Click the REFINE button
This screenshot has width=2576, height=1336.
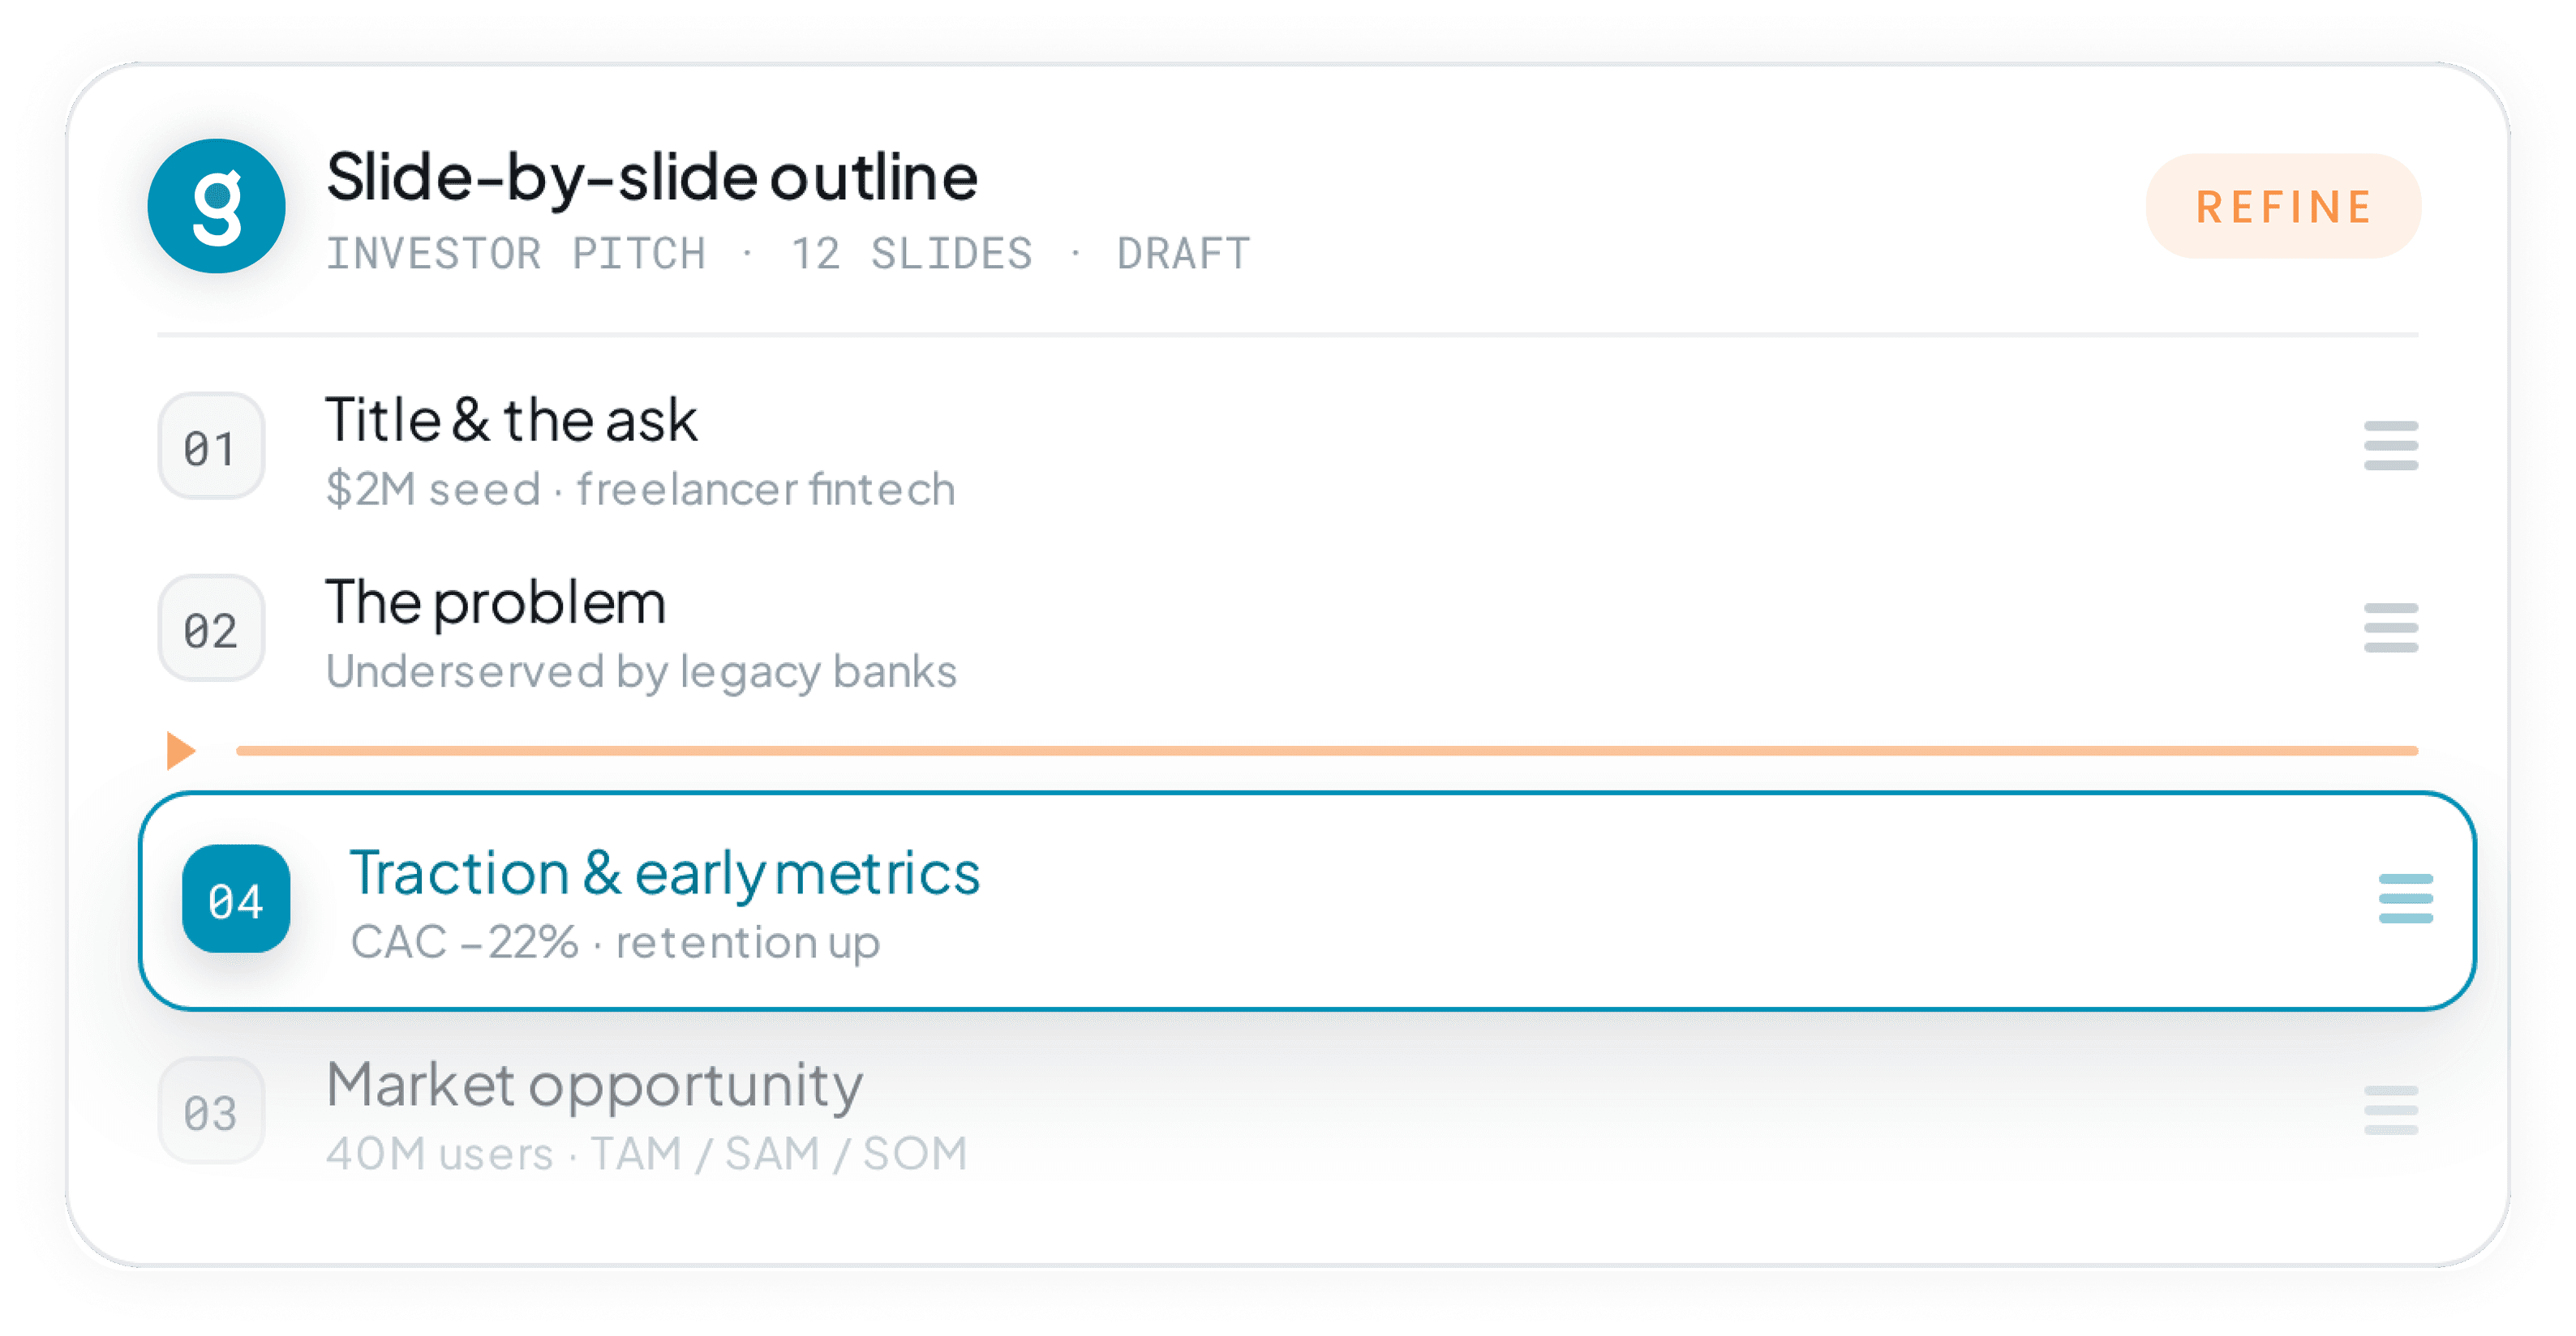2283,207
